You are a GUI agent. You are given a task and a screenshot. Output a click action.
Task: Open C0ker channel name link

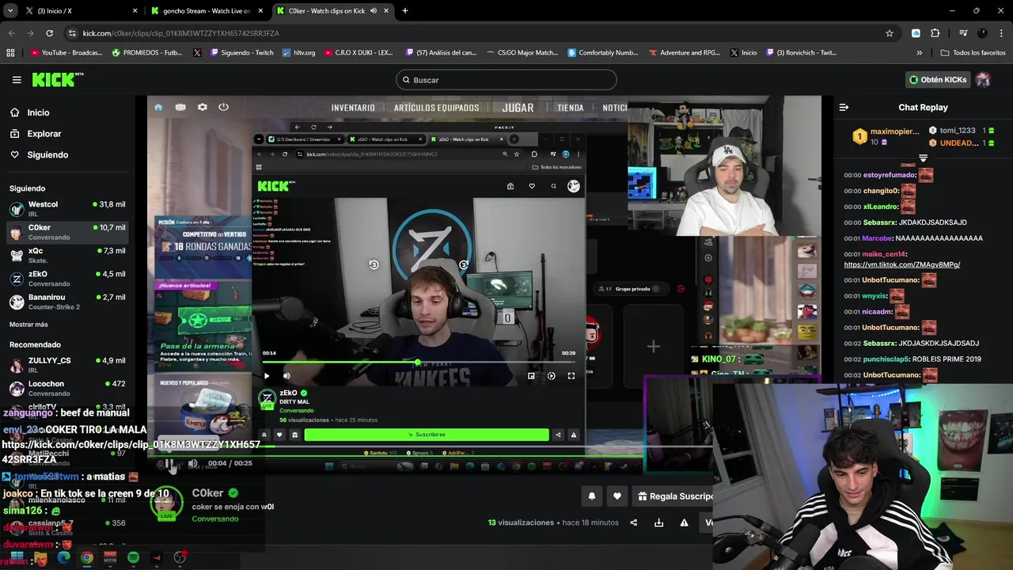click(207, 493)
